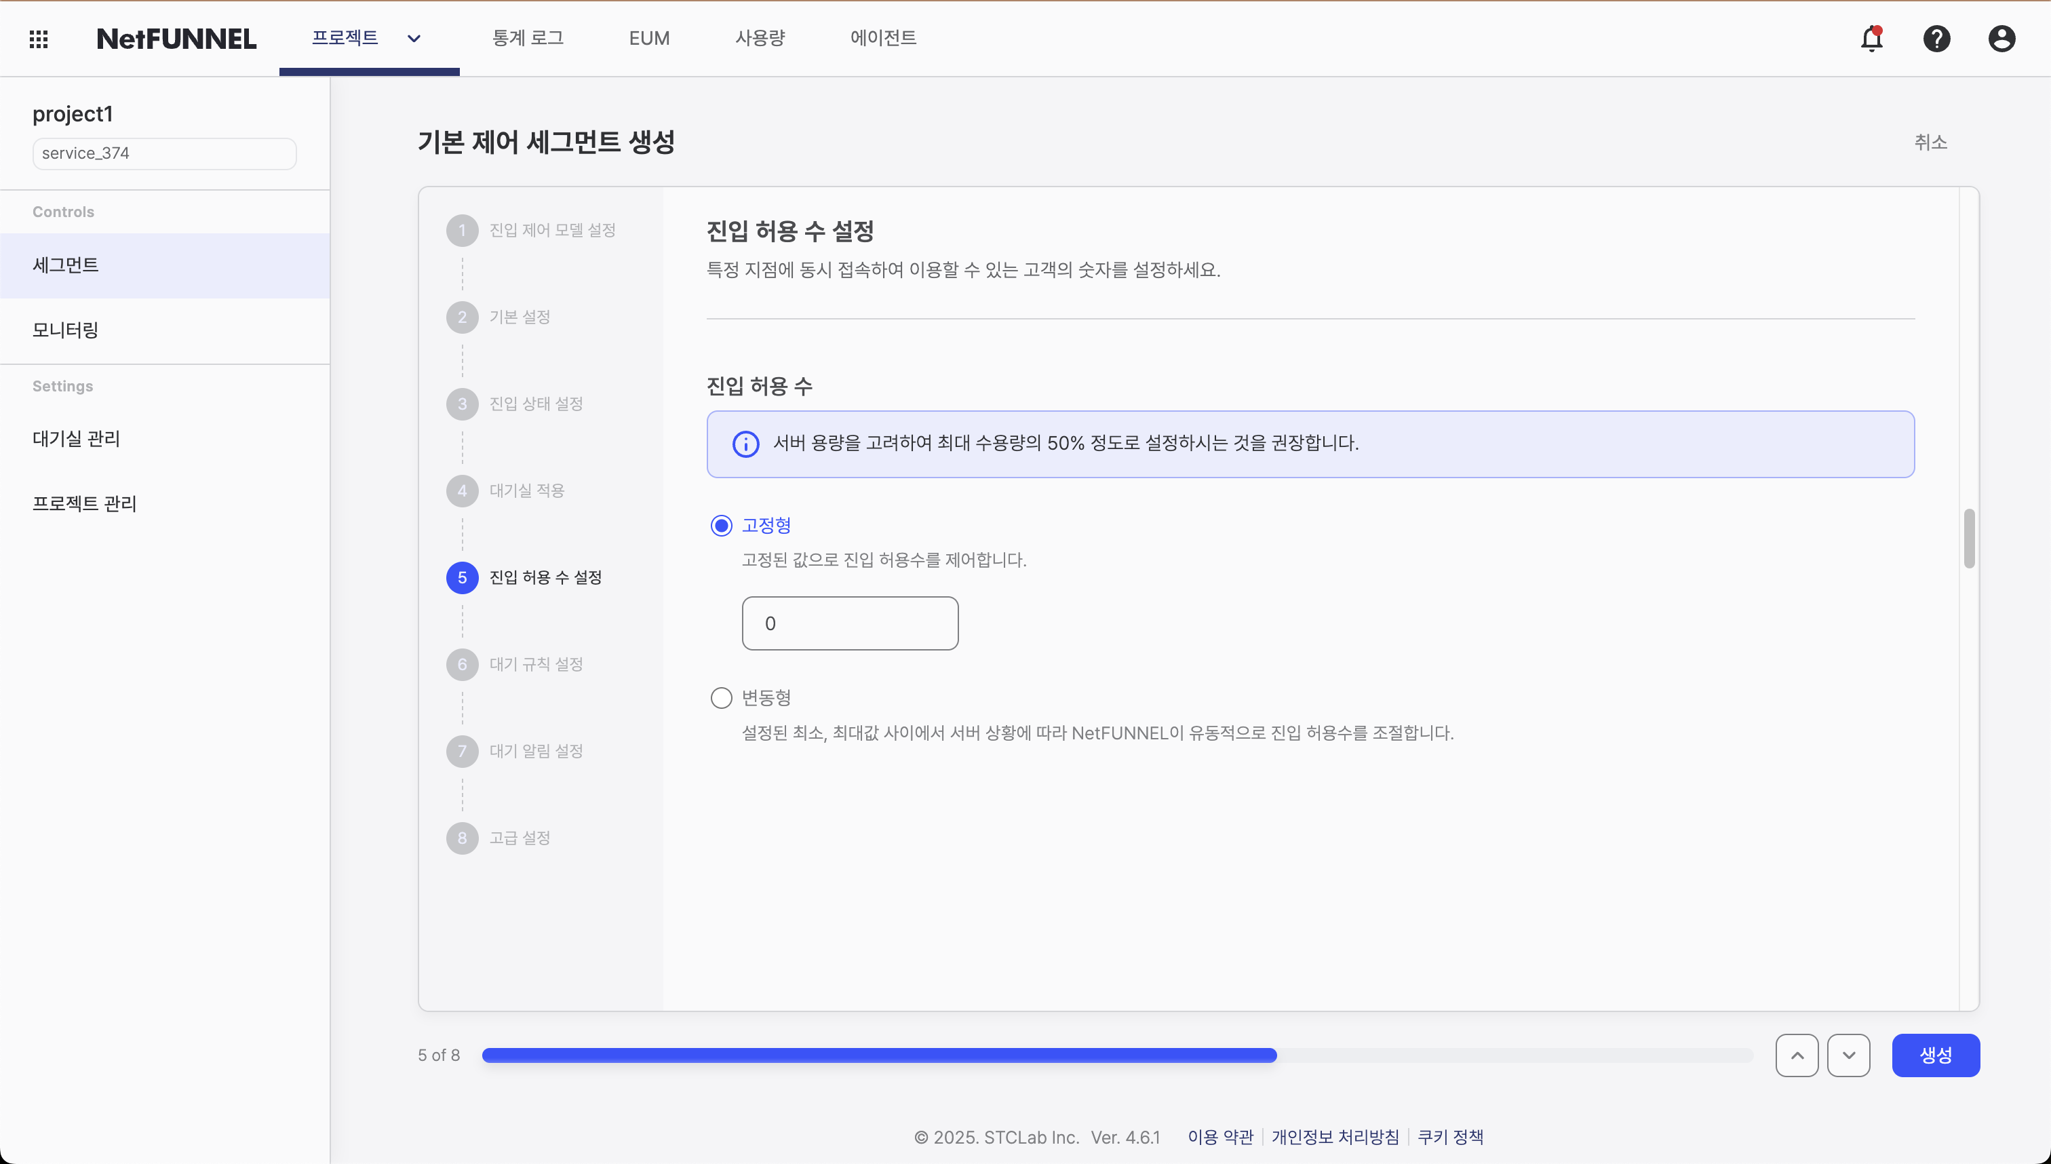This screenshot has width=2051, height=1164.
Task: Click the chevron-up step navigation button
Action: [1796, 1055]
